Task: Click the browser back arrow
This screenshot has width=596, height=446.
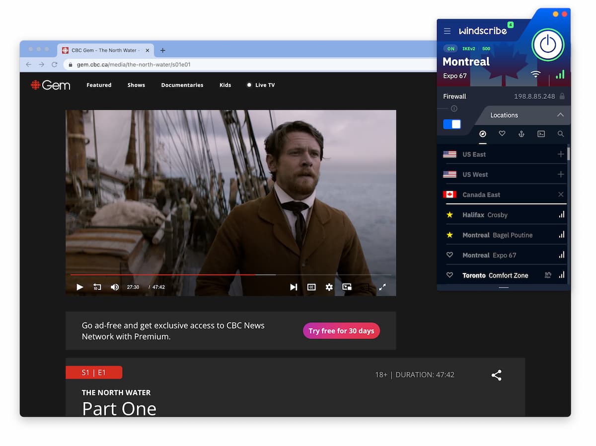Action: [28, 65]
